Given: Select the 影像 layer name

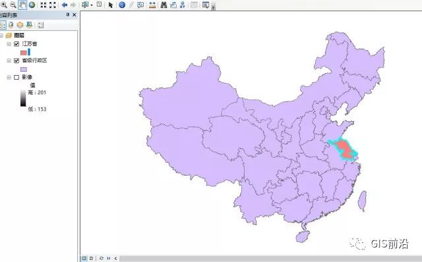Looking at the screenshot, I should click(27, 77).
